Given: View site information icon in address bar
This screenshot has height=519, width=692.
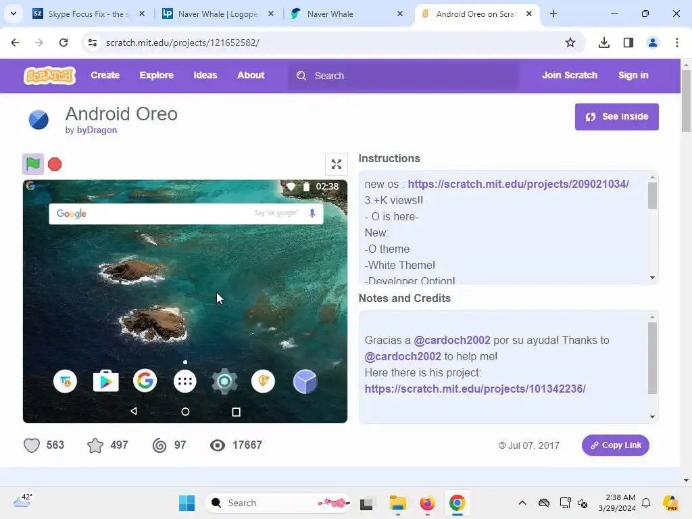Looking at the screenshot, I should click(92, 43).
